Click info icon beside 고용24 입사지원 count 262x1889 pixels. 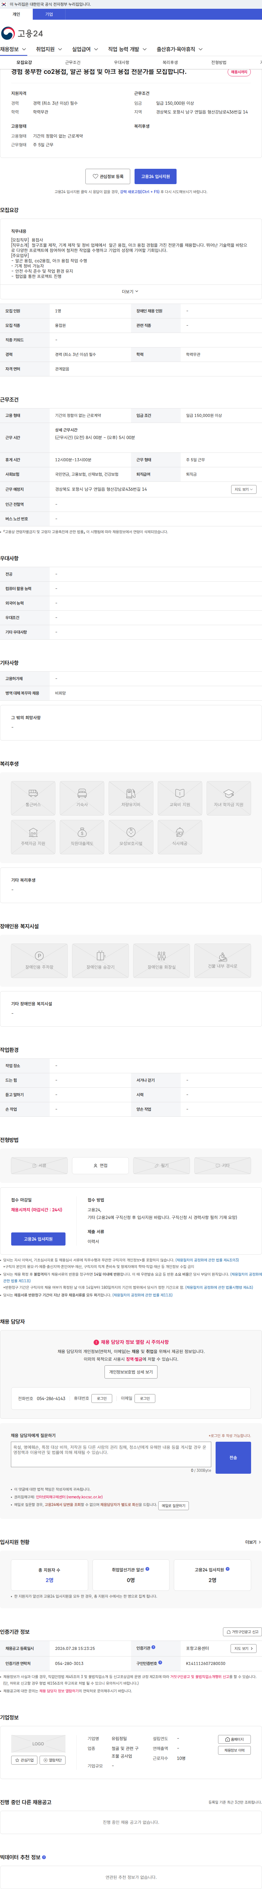tap(228, 1569)
